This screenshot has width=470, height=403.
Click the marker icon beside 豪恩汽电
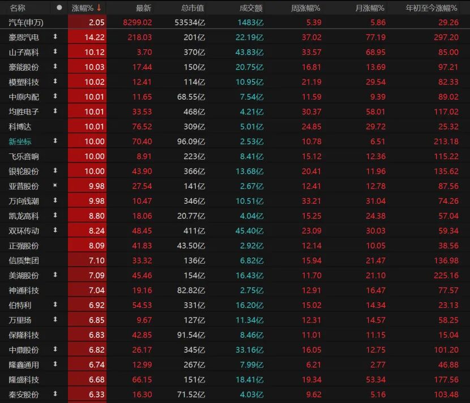coord(55,37)
